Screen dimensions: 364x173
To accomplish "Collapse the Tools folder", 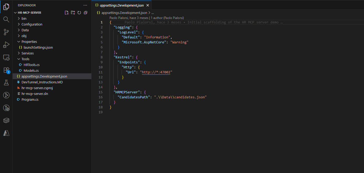I will [25, 59].
